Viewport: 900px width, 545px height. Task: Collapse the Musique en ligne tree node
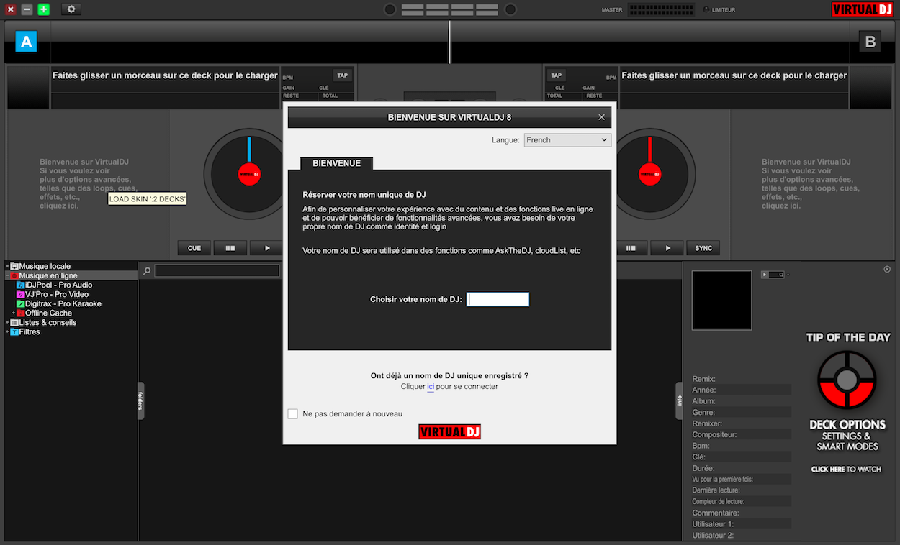[7, 275]
